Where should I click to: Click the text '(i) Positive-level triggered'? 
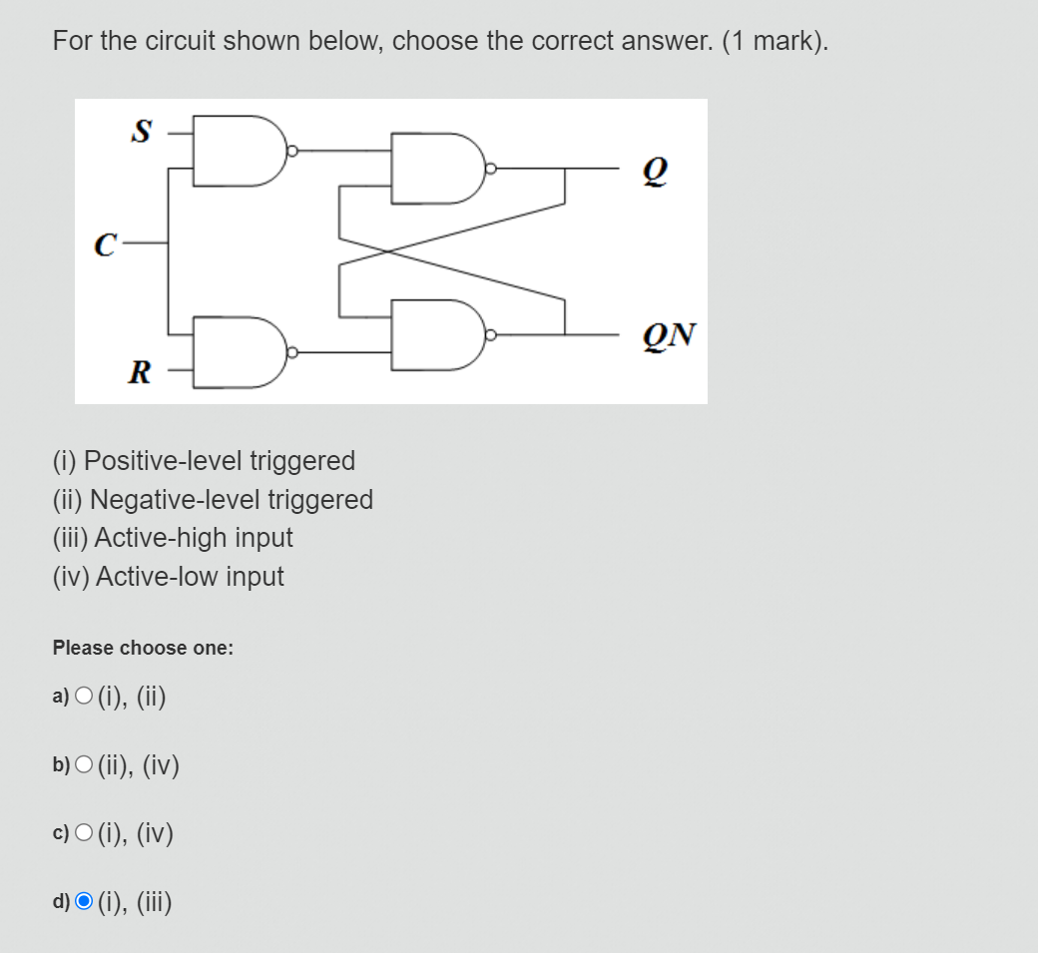pyautogui.click(x=204, y=460)
